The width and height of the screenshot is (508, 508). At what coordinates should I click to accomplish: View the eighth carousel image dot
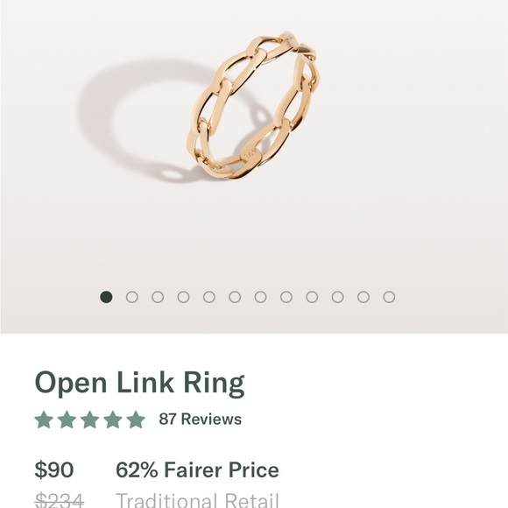click(286, 297)
